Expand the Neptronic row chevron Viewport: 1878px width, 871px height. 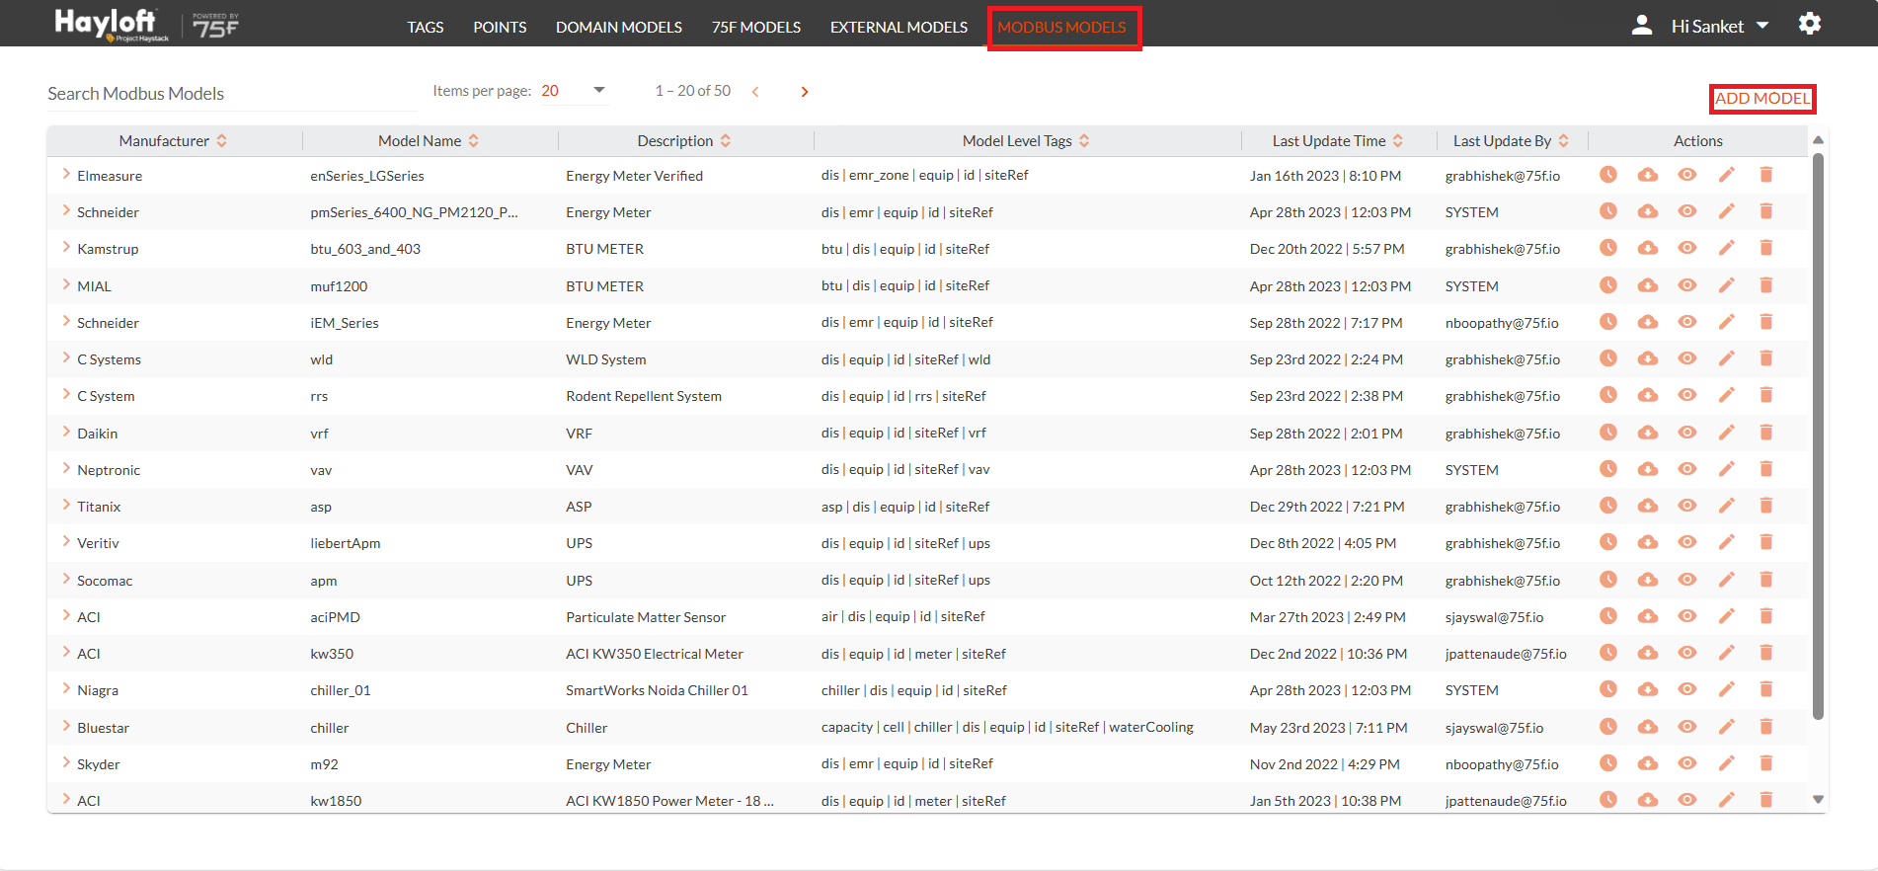point(66,468)
